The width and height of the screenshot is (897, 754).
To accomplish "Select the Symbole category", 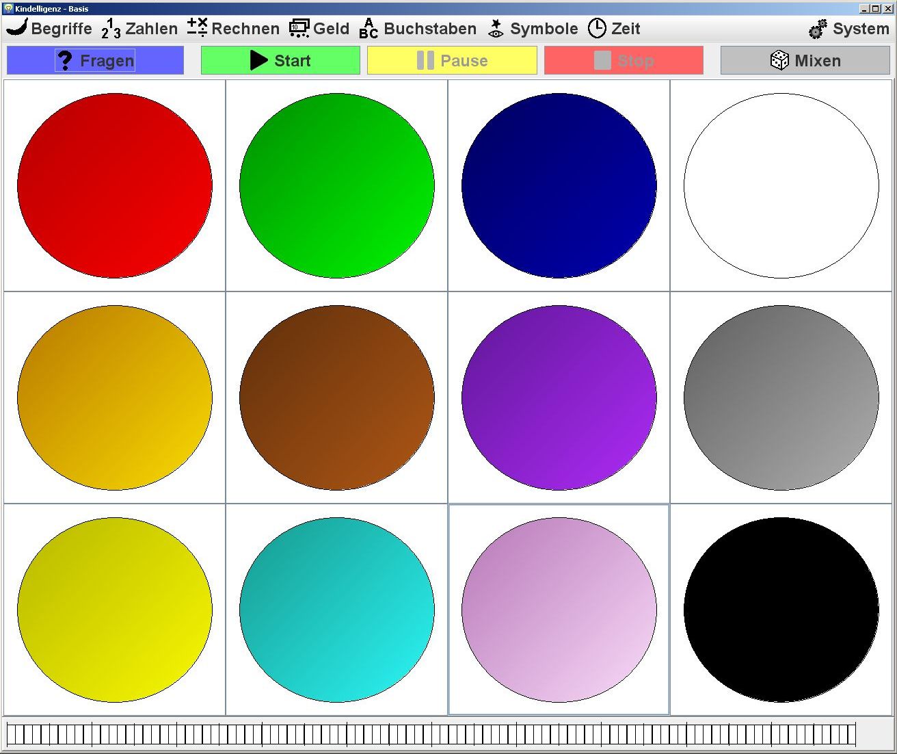I will pyautogui.click(x=533, y=28).
